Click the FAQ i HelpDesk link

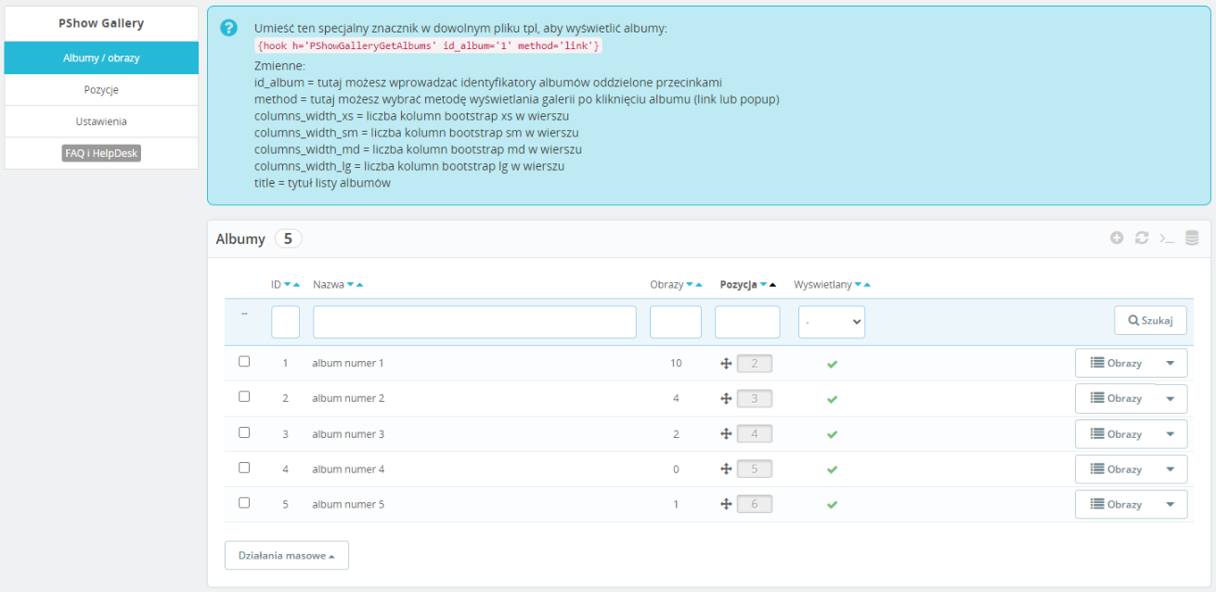click(x=101, y=153)
